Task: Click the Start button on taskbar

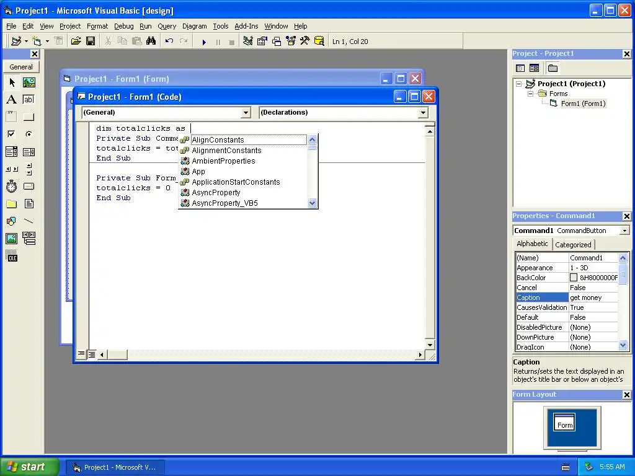Action: tap(29, 467)
